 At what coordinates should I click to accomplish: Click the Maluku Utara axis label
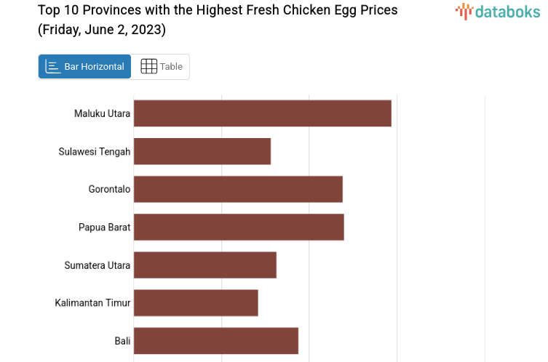click(102, 113)
